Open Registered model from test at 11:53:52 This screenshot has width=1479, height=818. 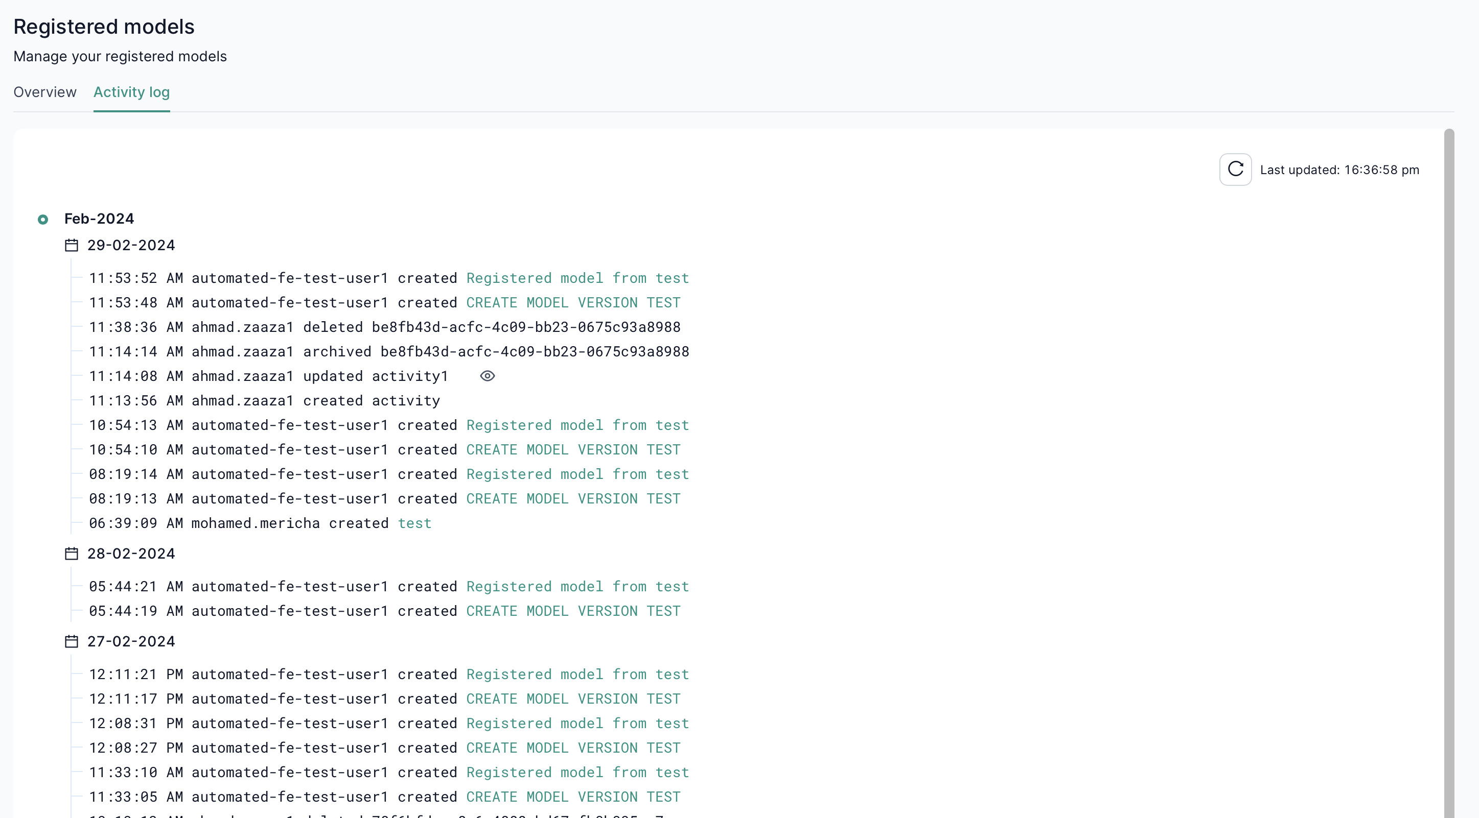(577, 278)
